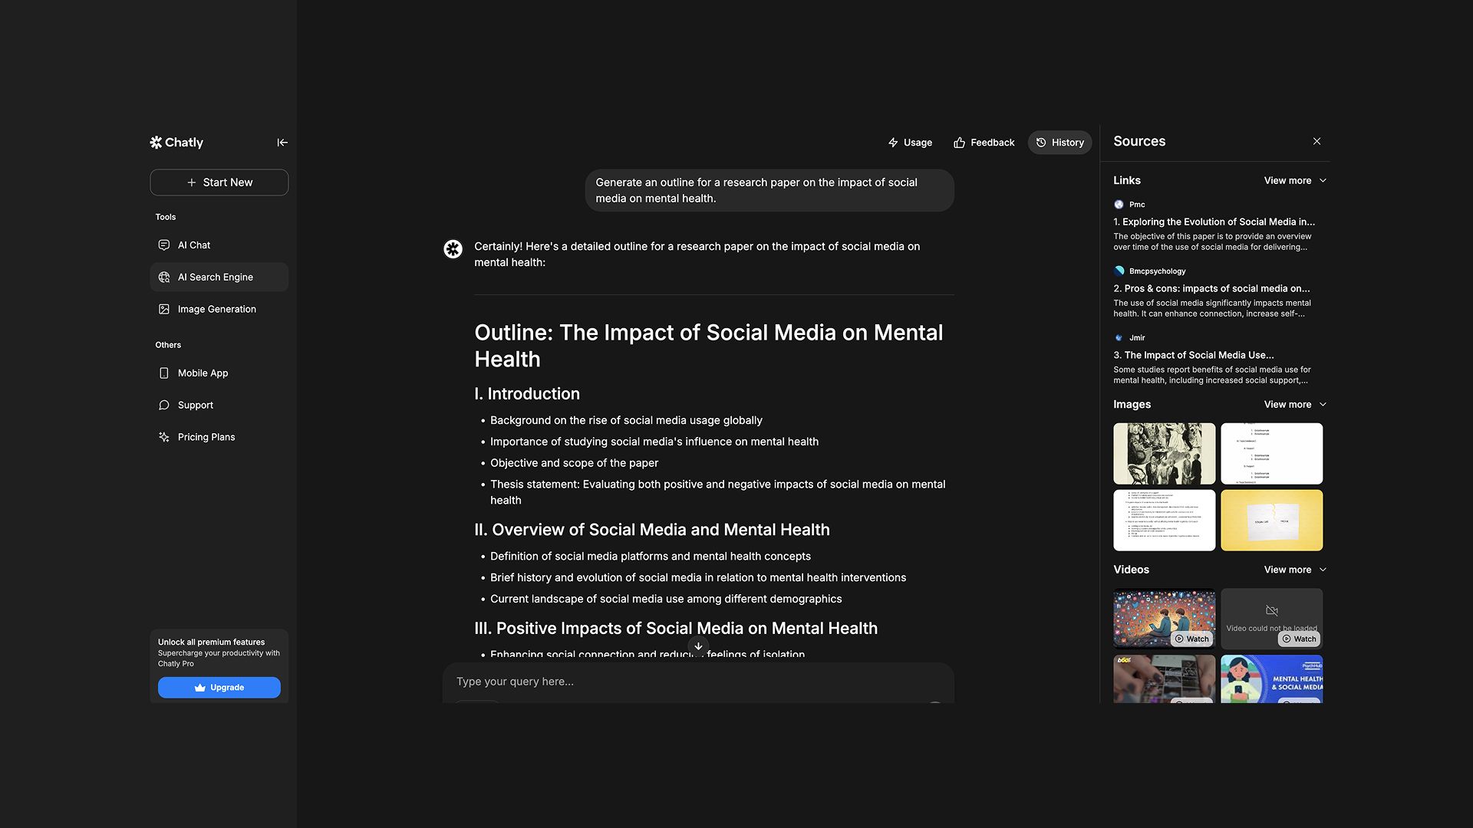The image size is (1473, 828).
Task: Open Feedback thumbs-up button
Action: pyautogui.click(x=984, y=143)
